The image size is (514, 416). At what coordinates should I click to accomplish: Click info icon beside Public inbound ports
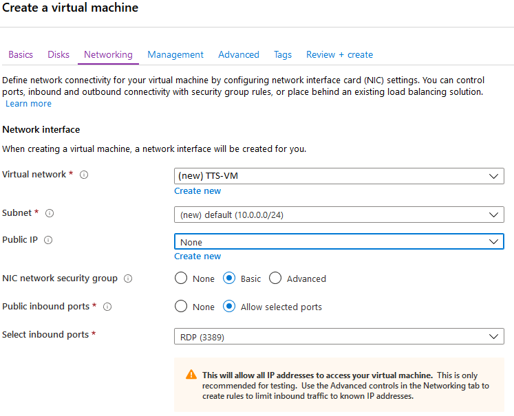pos(107,307)
